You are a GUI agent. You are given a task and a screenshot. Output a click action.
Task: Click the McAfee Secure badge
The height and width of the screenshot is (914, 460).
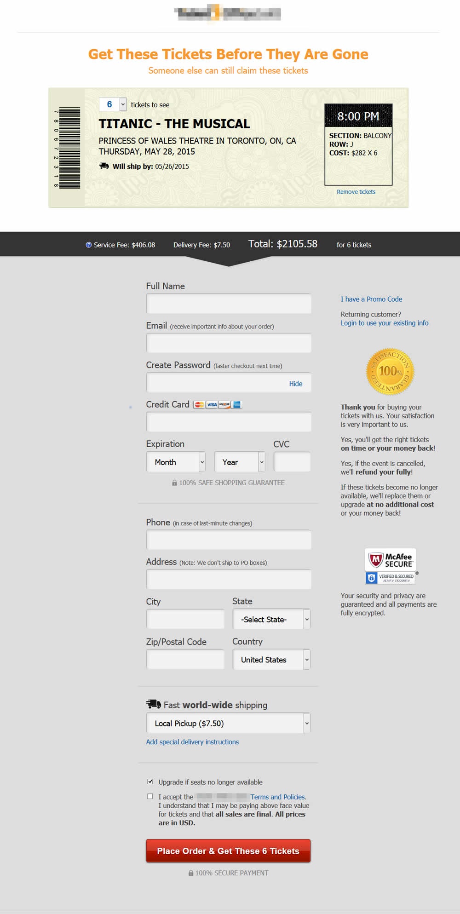(x=390, y=560)
